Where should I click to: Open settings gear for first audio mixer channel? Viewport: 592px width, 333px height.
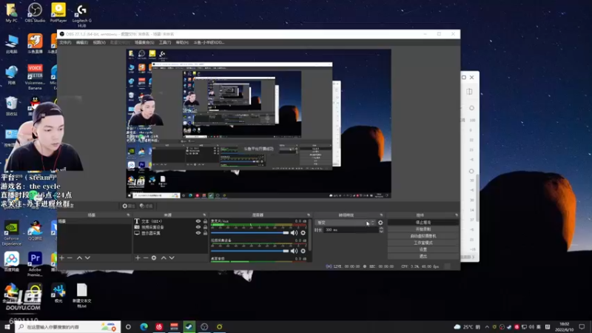pyautogui.click(x=303, y=233)
